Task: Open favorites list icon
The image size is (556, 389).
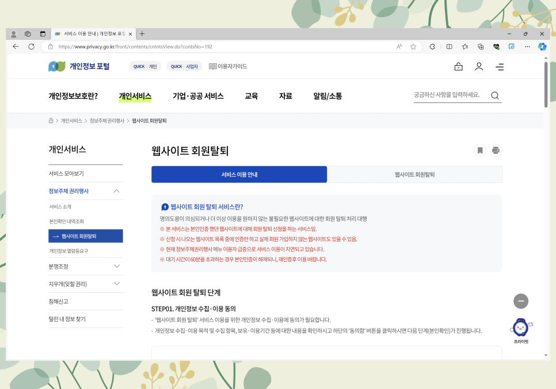Action: pos(465,47)
